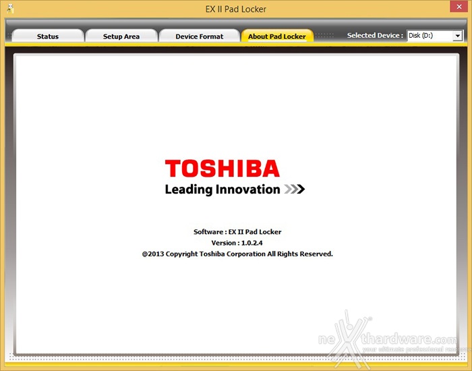Viewport: 472px width, 371px height.
Task: Select the About Pad Locker tab
Action: pos(277,36)
